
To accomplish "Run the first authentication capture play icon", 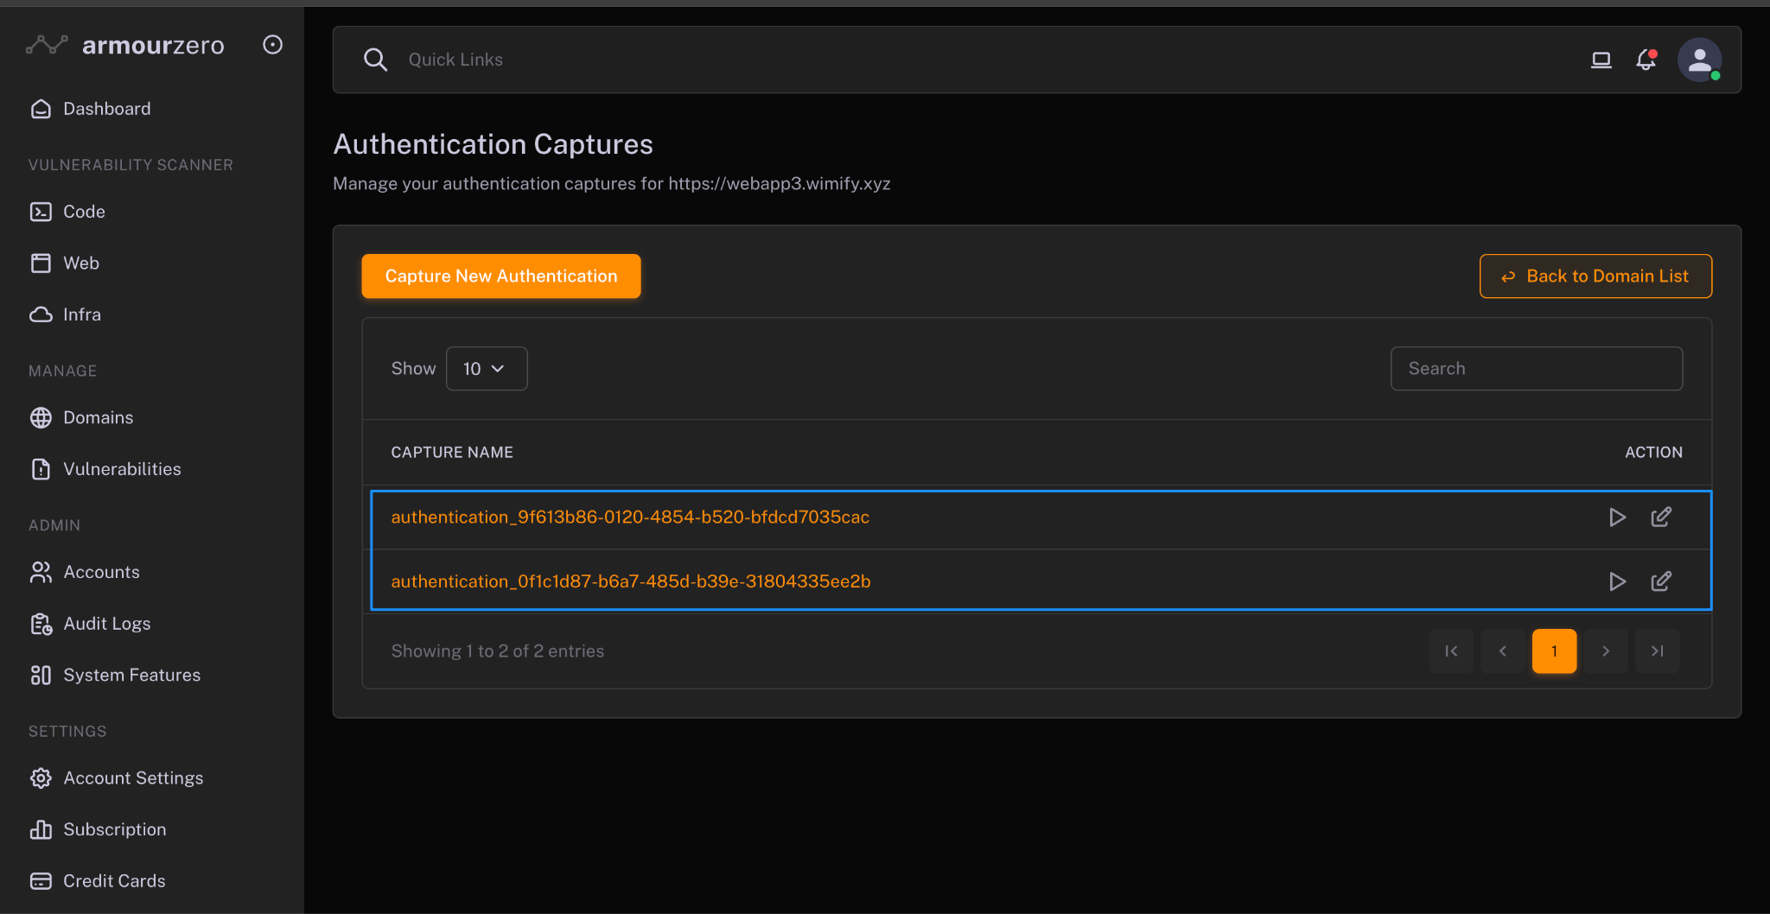I will coord(1617,517).
